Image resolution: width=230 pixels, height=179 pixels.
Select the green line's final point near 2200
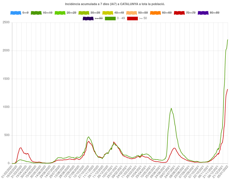[227, 40]
